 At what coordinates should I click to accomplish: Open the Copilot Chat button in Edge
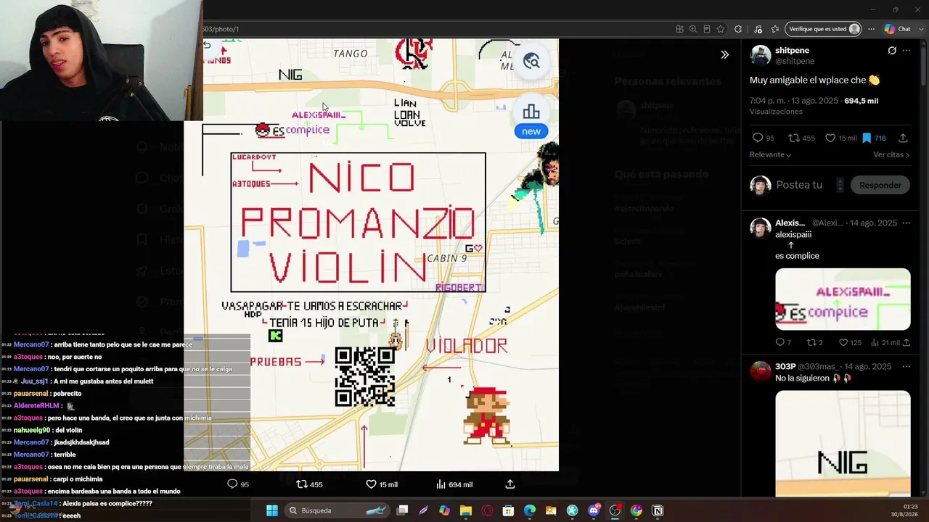[898, 29]
